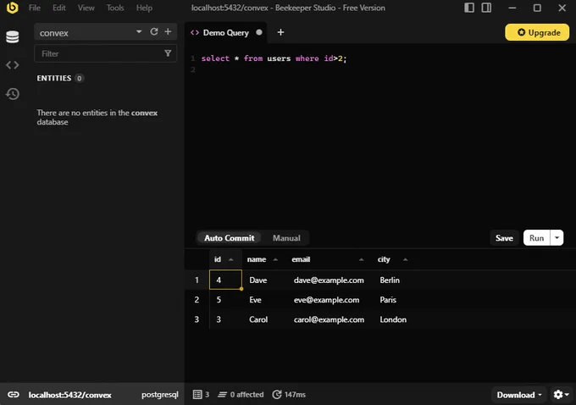Select the Dave name cell

pos(263,280)
